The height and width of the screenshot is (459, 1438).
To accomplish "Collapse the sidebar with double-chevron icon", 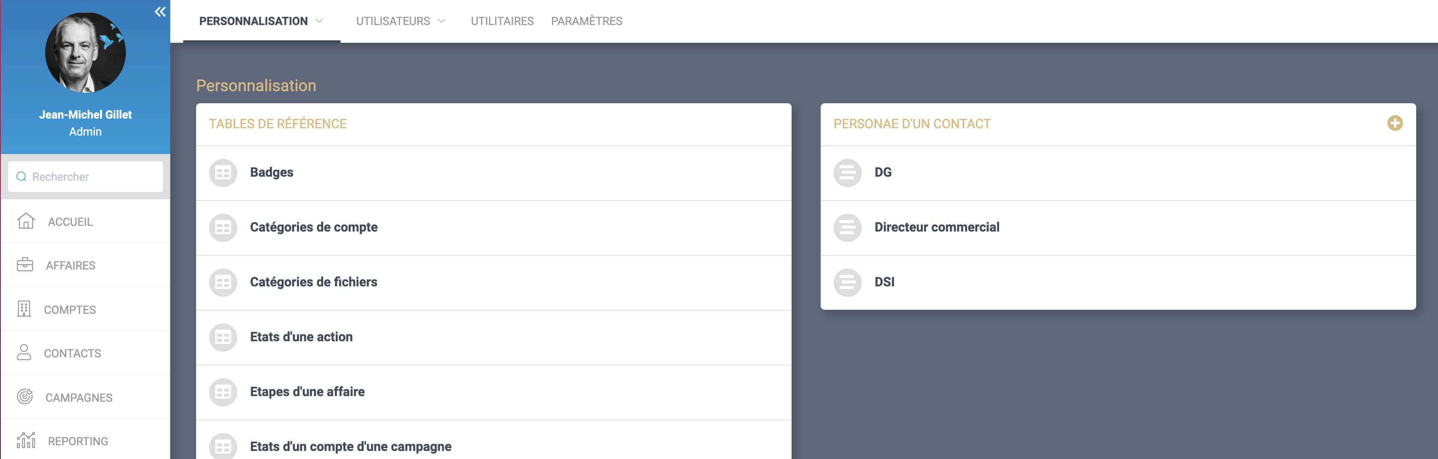I will [160, 12].
